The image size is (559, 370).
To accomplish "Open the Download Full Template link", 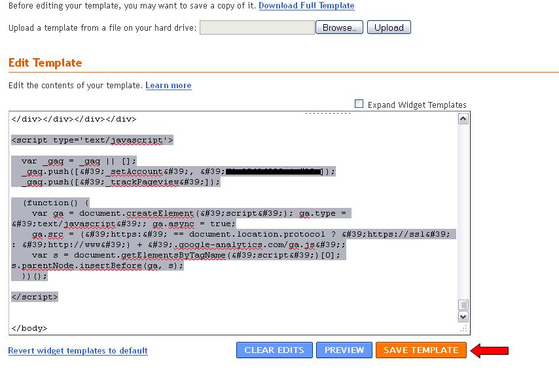I will 306,6.
